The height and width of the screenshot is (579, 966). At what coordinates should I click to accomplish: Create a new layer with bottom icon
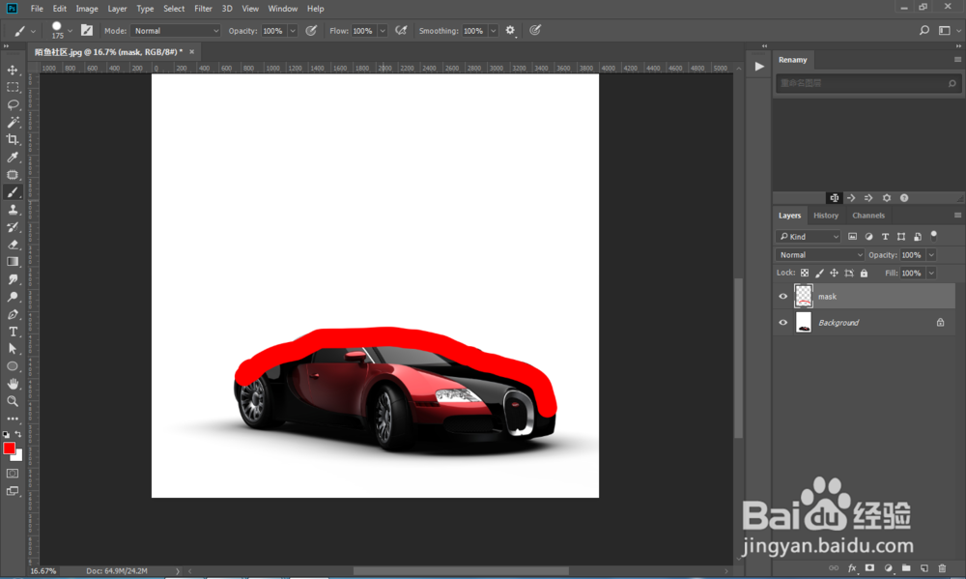pyautogui.click(x=923, y=568)
